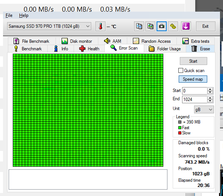Switch to the Benchmark tab
Screen dimensions: 223x196
28,49
